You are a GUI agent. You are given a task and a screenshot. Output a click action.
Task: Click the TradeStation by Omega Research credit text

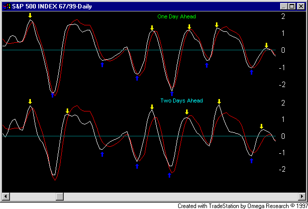(x=243, y=206)
